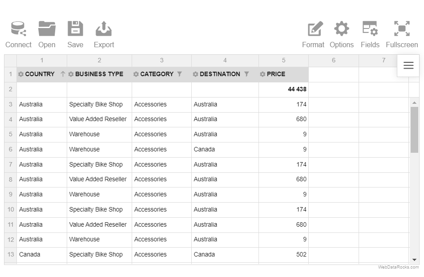424x277 pixels.
Task: Open the hamburger menu in grid corner
Action: coord(408,65)
